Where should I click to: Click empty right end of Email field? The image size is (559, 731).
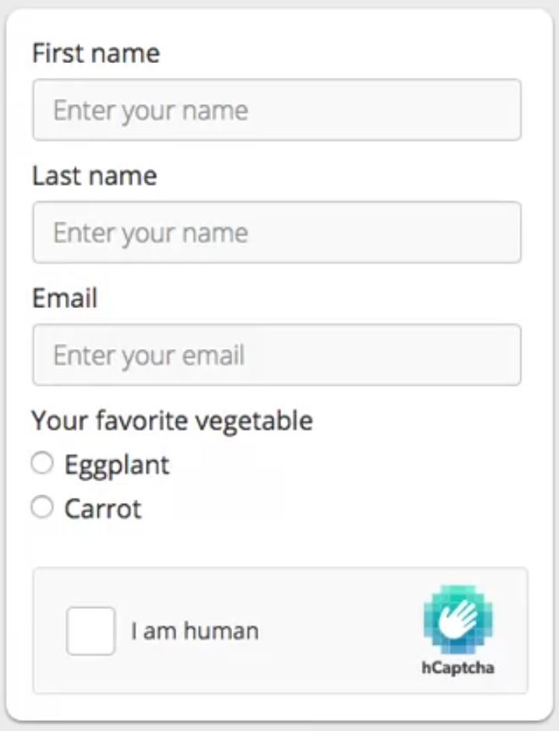point(466,355)
